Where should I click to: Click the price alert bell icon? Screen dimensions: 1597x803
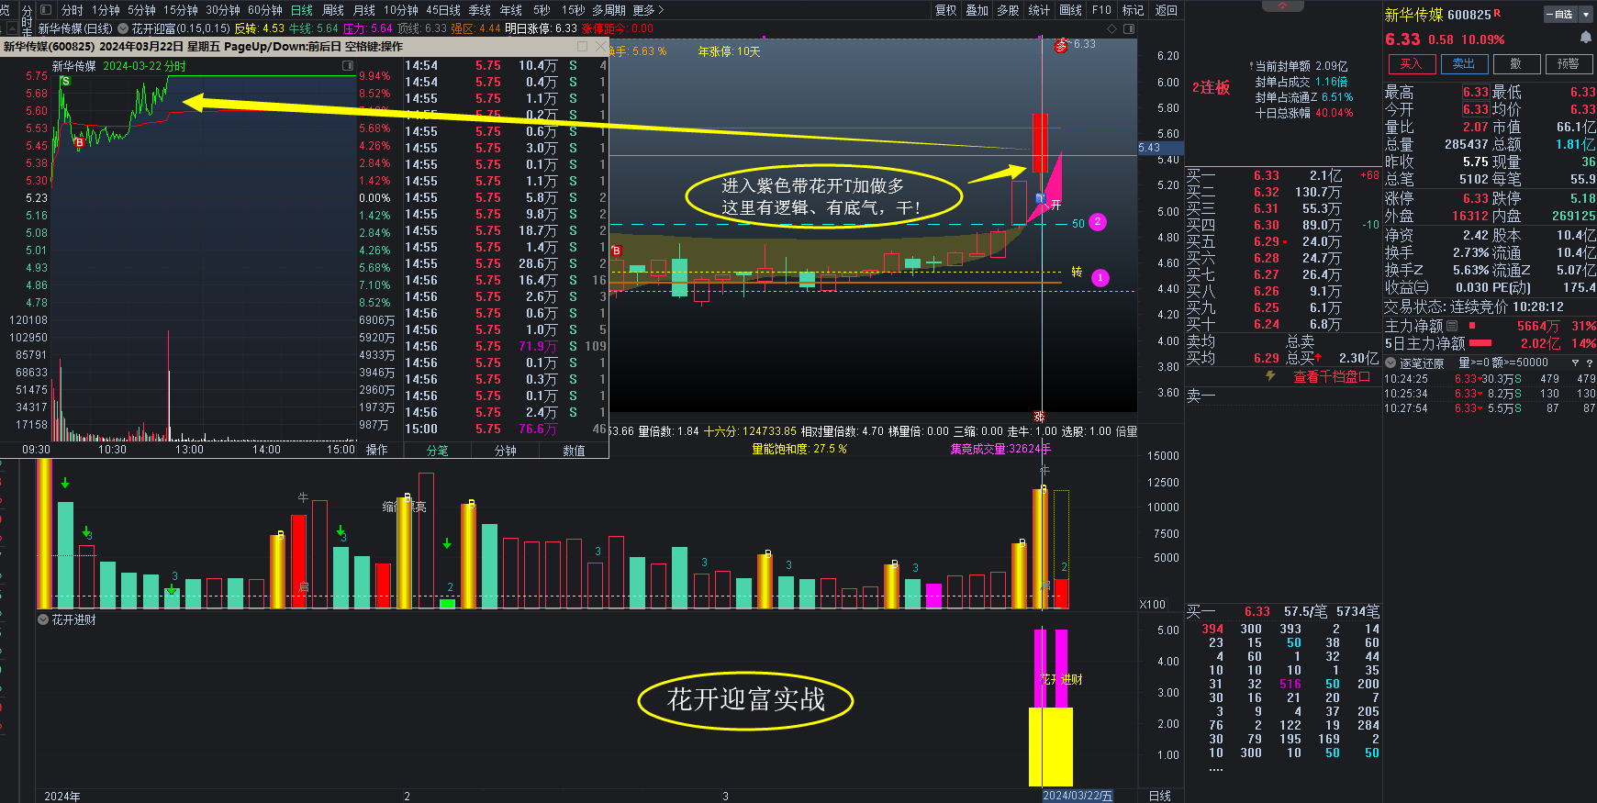tap(1585, 38)
